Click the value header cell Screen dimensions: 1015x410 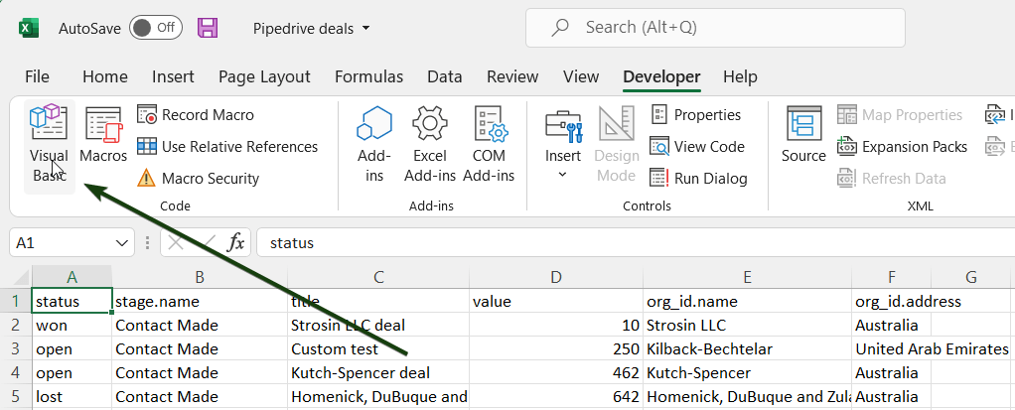[x=556, y=302]
